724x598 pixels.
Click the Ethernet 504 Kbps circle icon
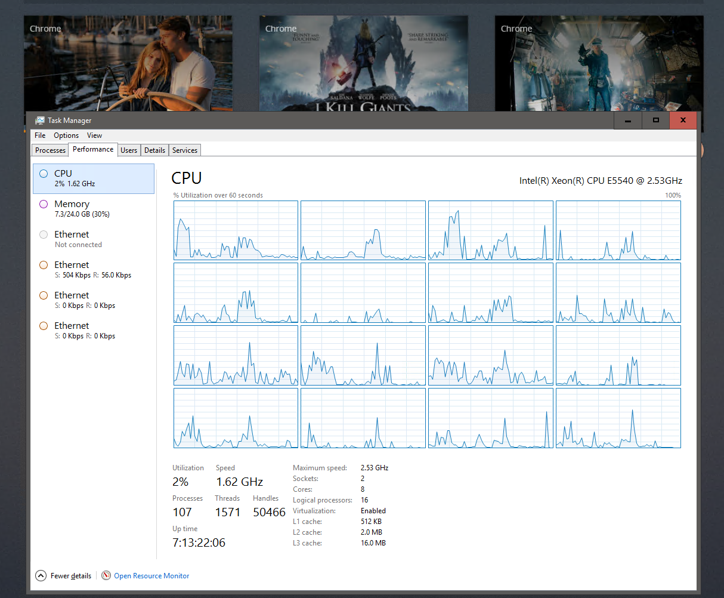44,265
